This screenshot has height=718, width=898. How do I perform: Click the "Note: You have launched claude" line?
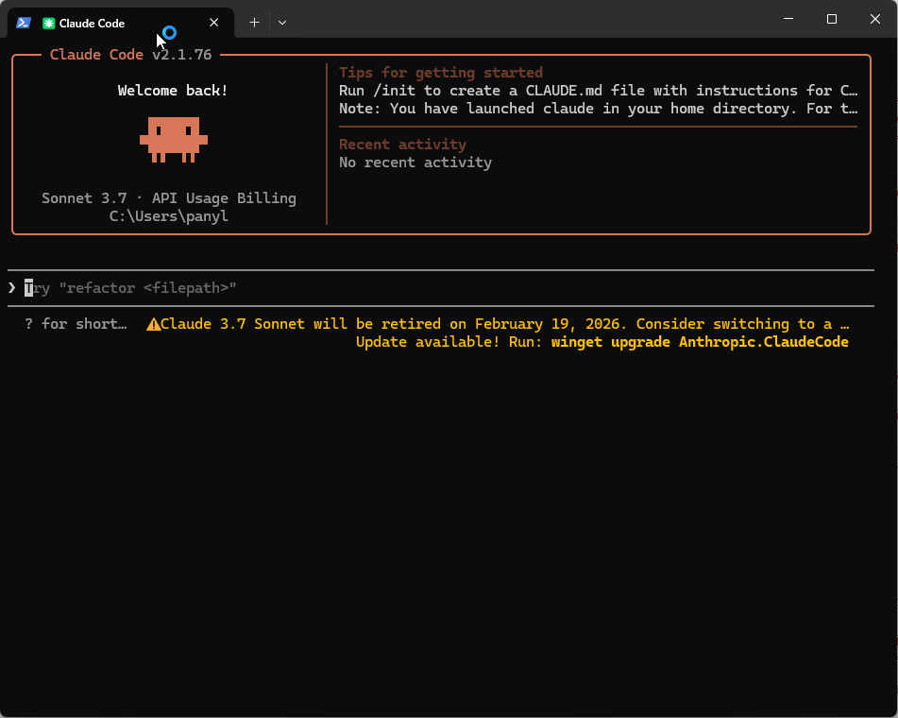[598, 109]
